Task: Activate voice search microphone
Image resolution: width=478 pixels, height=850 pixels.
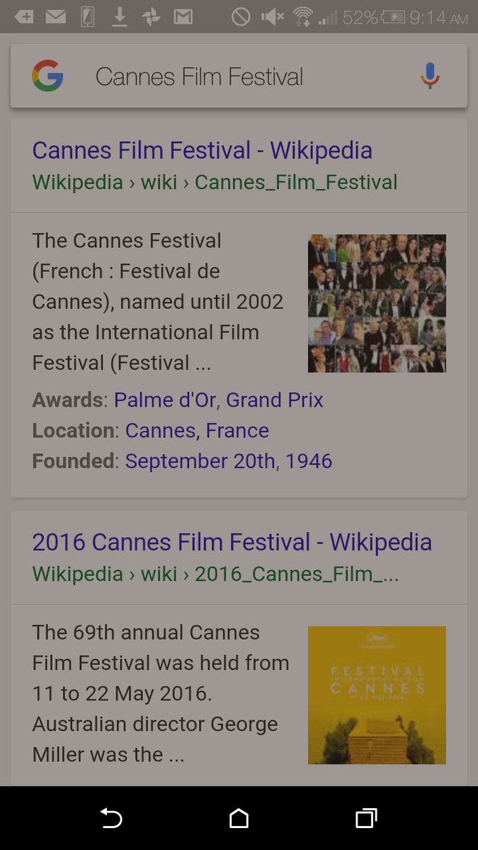Action: tap(430, 76)
